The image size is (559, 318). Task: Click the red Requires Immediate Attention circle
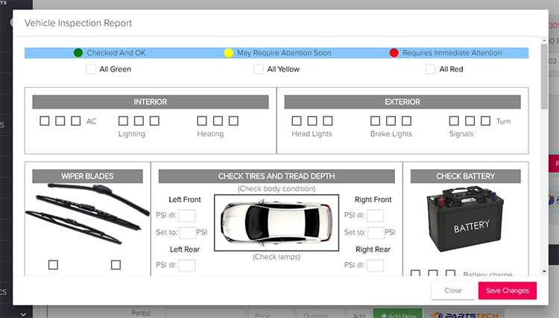(x=394, y=53)
